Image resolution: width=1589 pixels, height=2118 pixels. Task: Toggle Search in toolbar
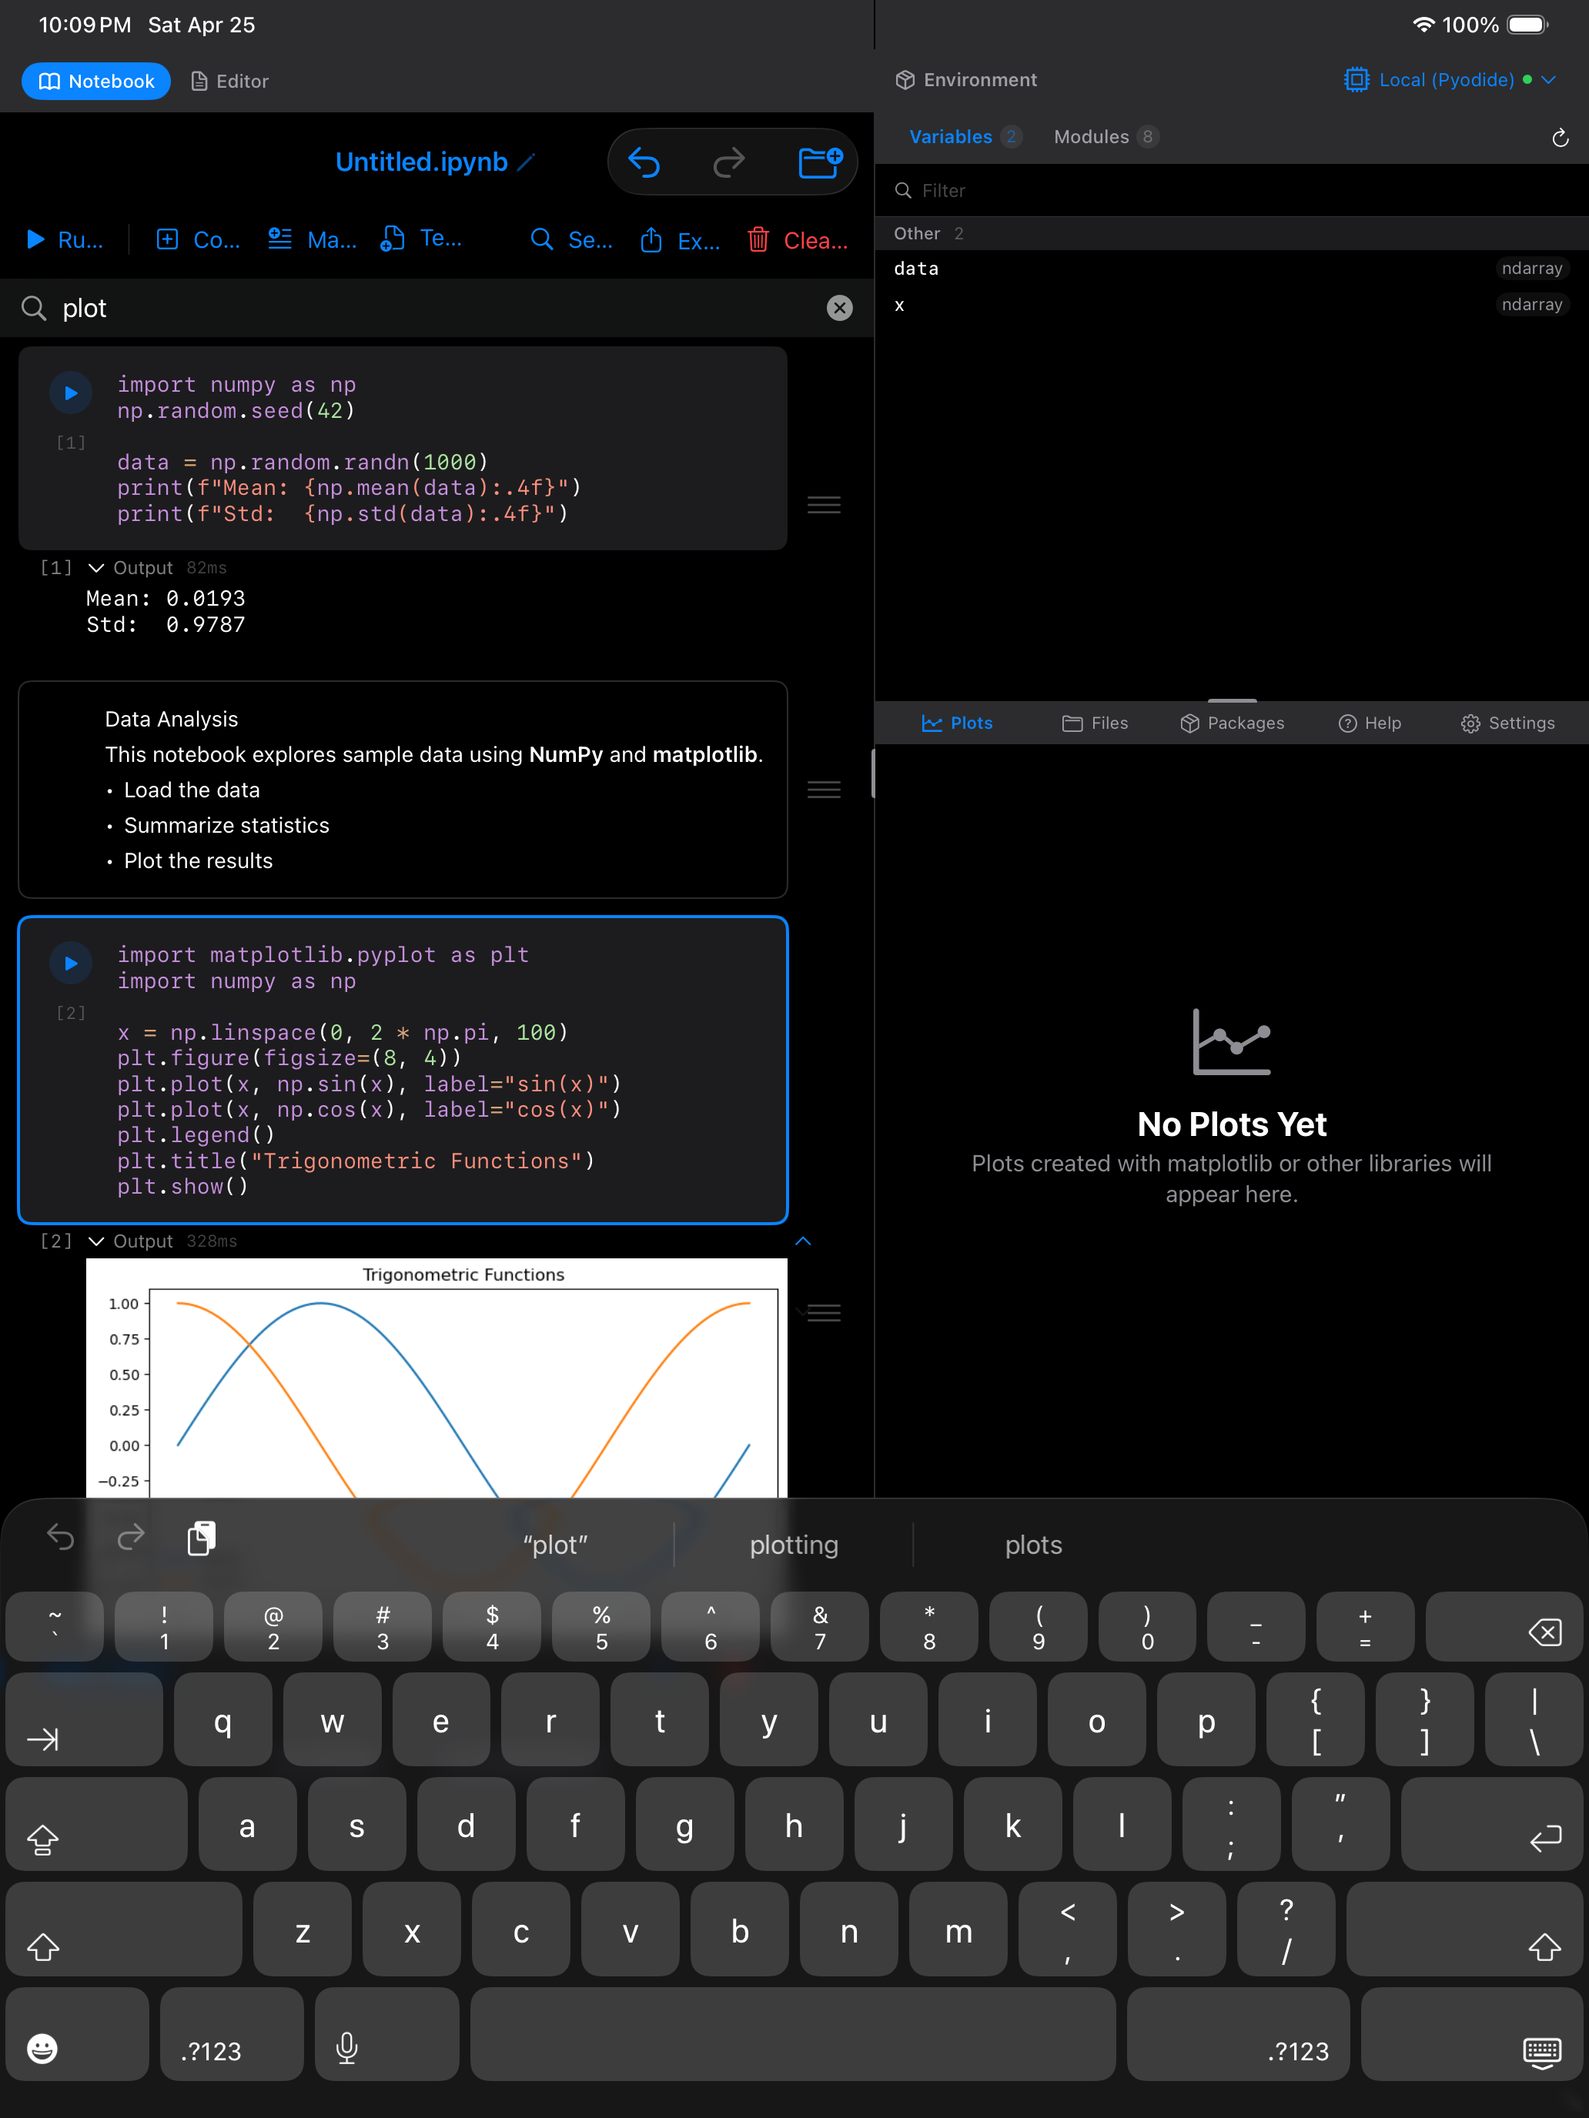(x=572, y=239)
